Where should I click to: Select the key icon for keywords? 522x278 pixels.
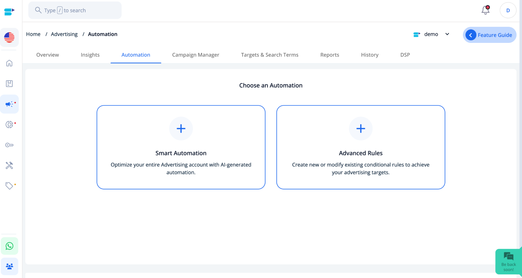[x=9, y=145]
